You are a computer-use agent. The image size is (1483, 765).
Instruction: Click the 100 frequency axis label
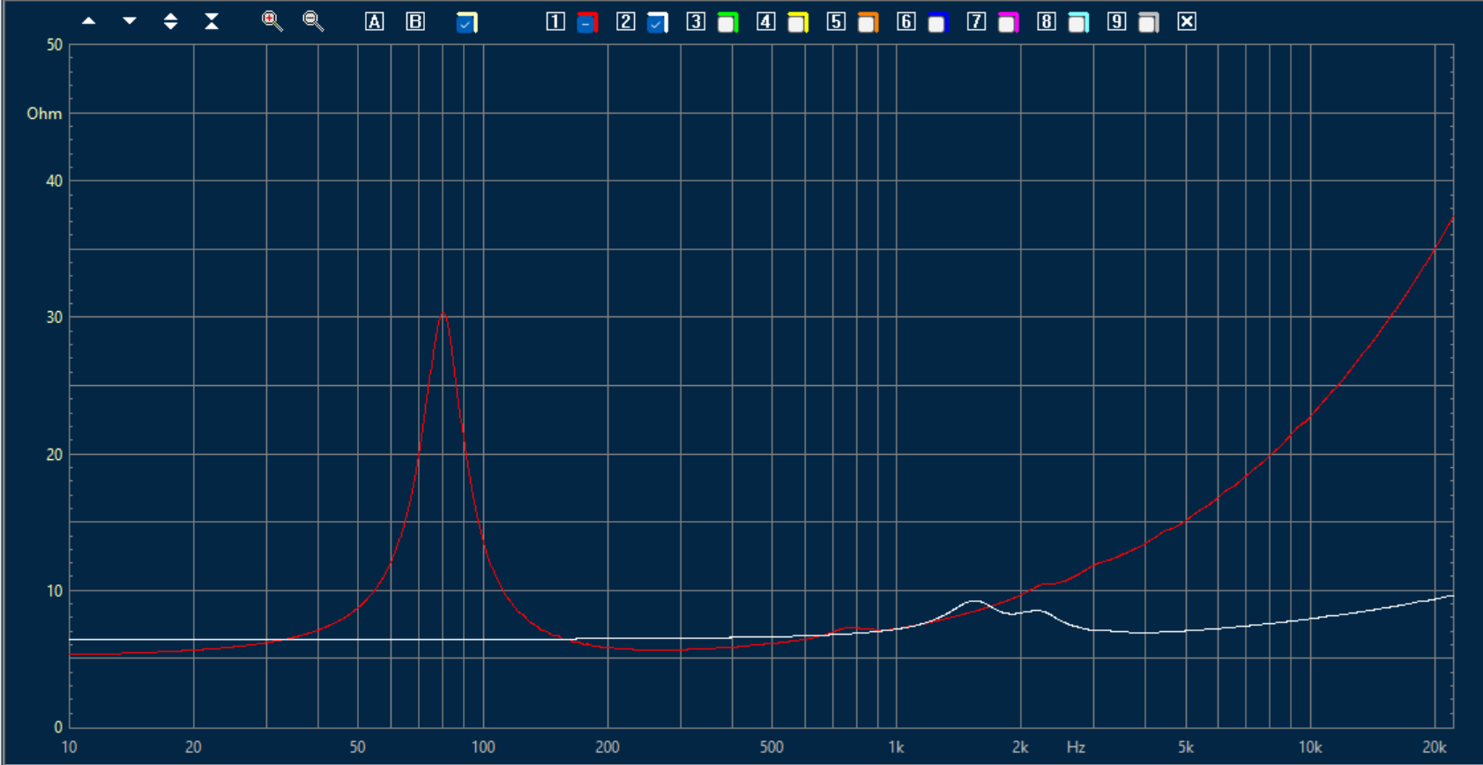[x=483, y=747]
